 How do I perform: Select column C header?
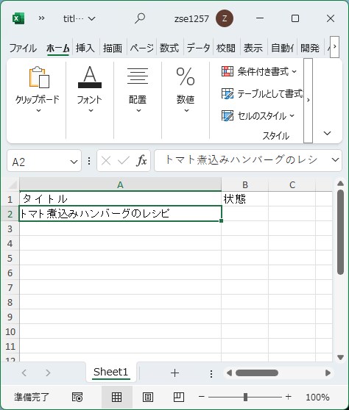coord(292,185)
